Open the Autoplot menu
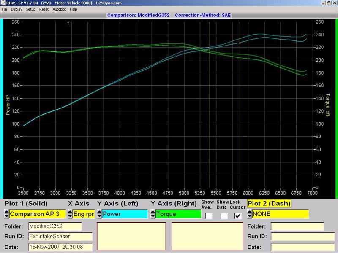 click(59, 9)
